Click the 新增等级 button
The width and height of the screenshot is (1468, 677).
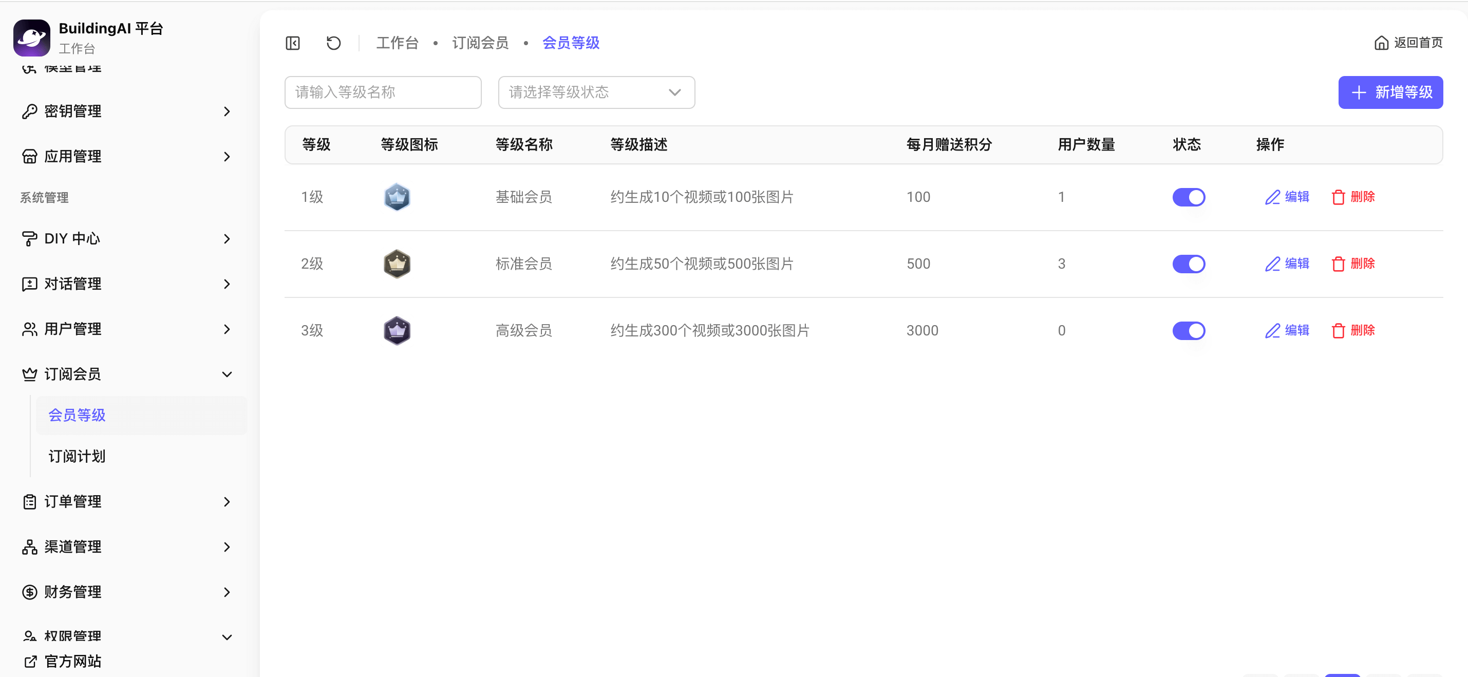[x=1390, y=92]
